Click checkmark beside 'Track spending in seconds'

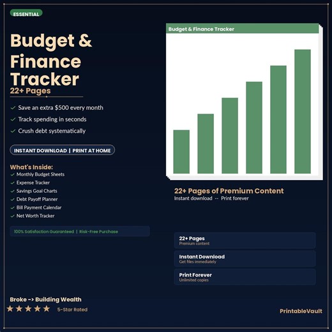(13, 119)
